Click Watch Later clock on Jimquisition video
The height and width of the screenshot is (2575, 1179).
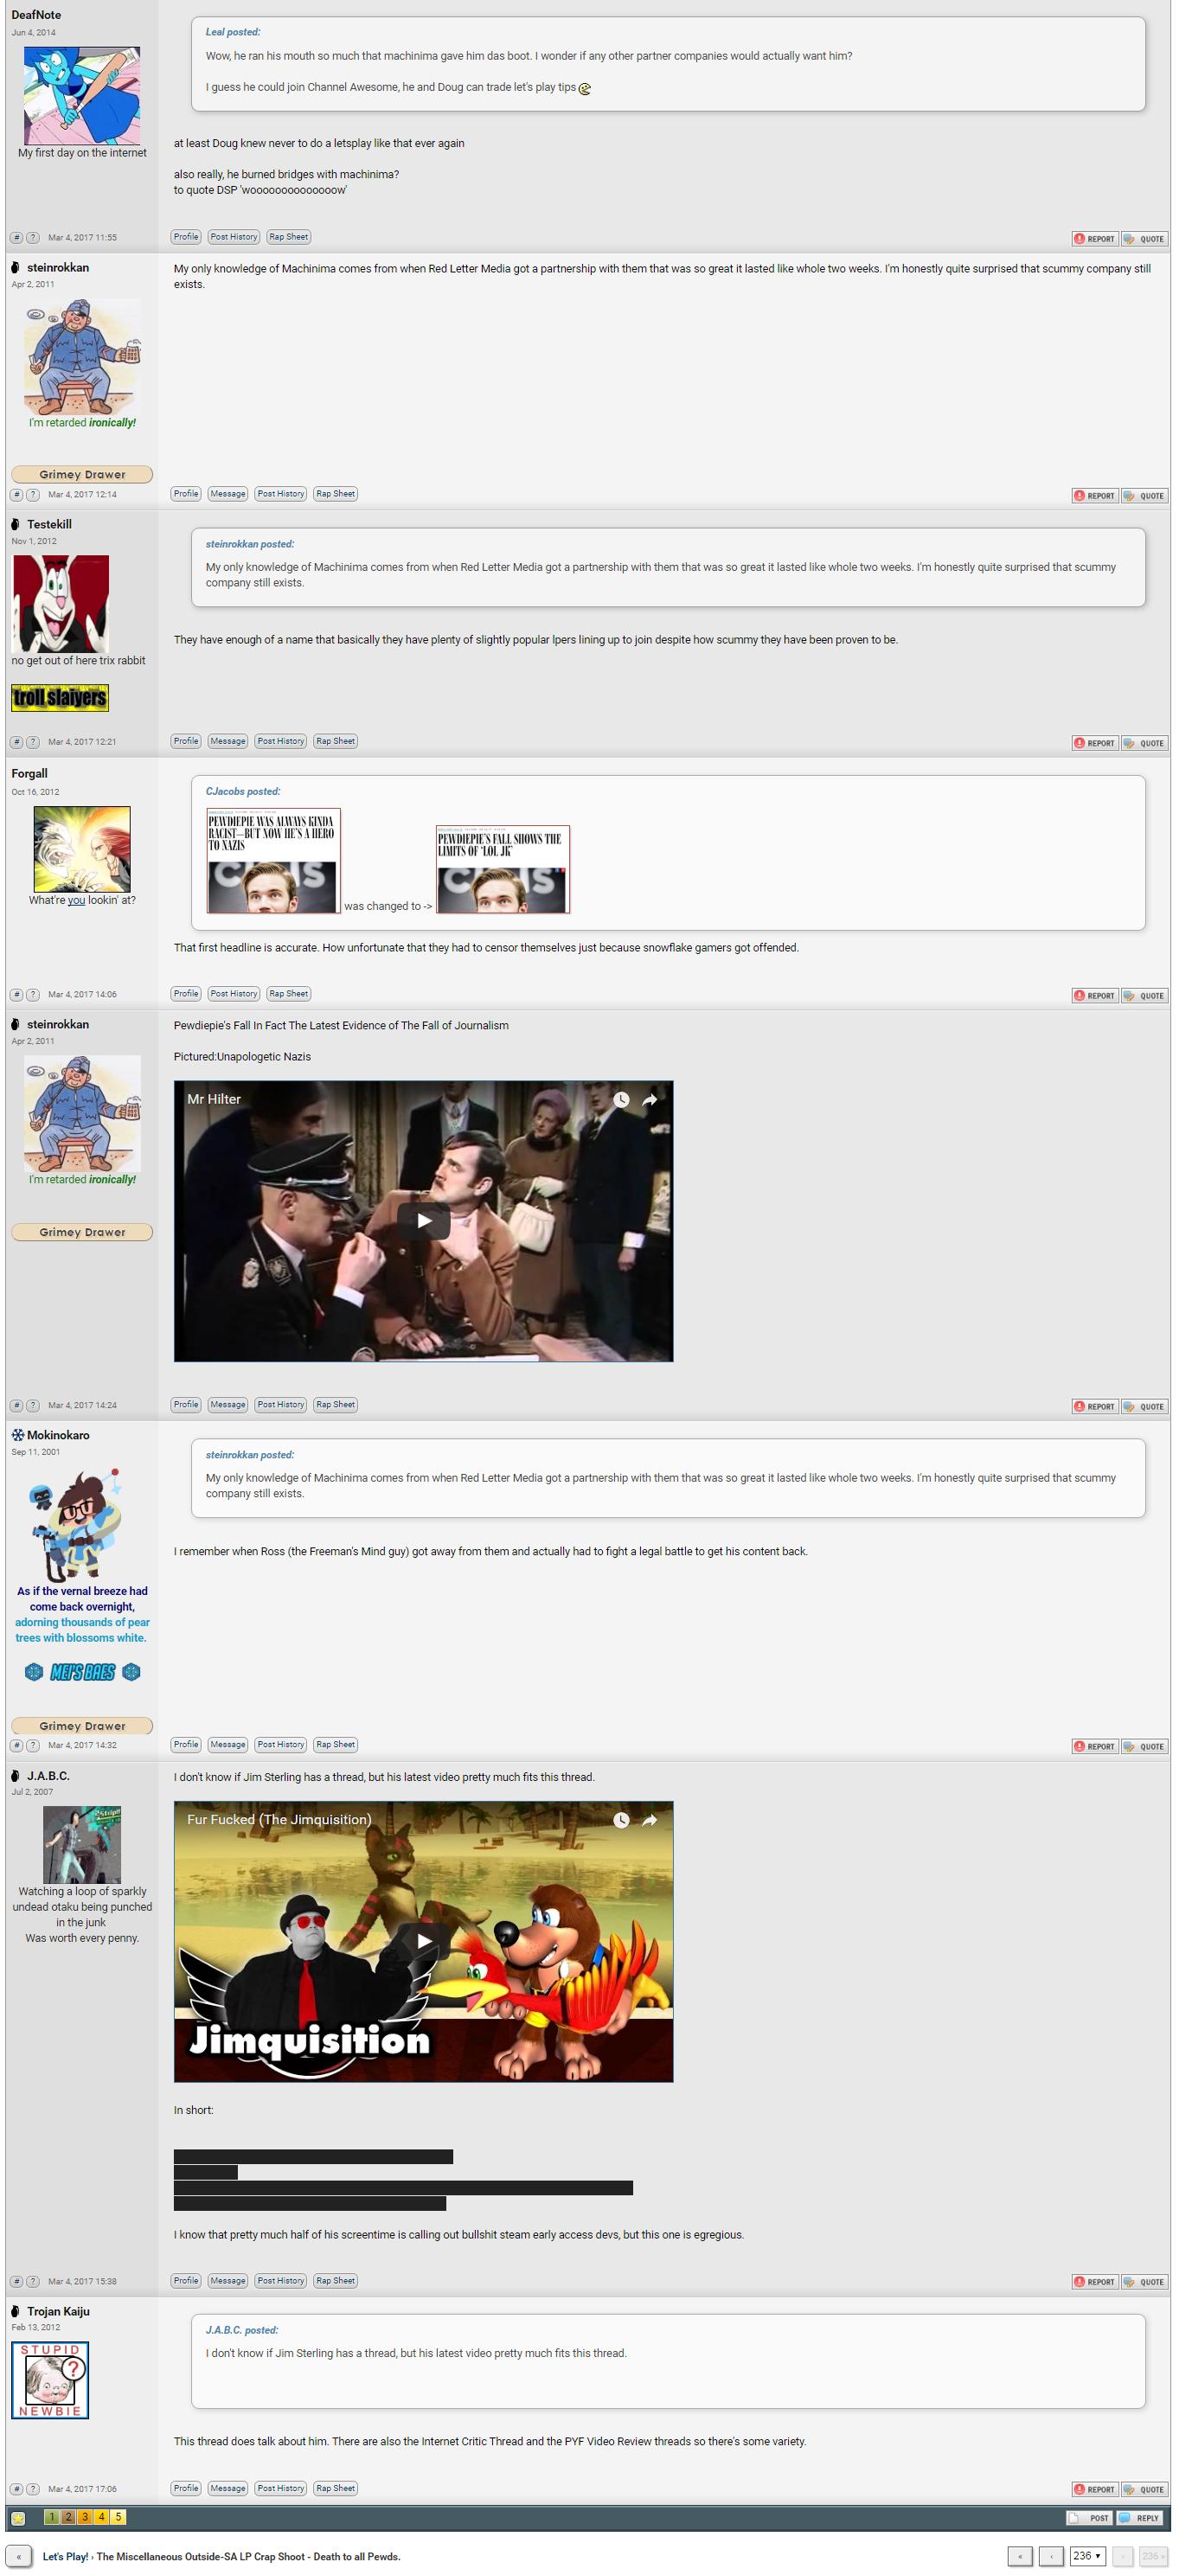621,1820
